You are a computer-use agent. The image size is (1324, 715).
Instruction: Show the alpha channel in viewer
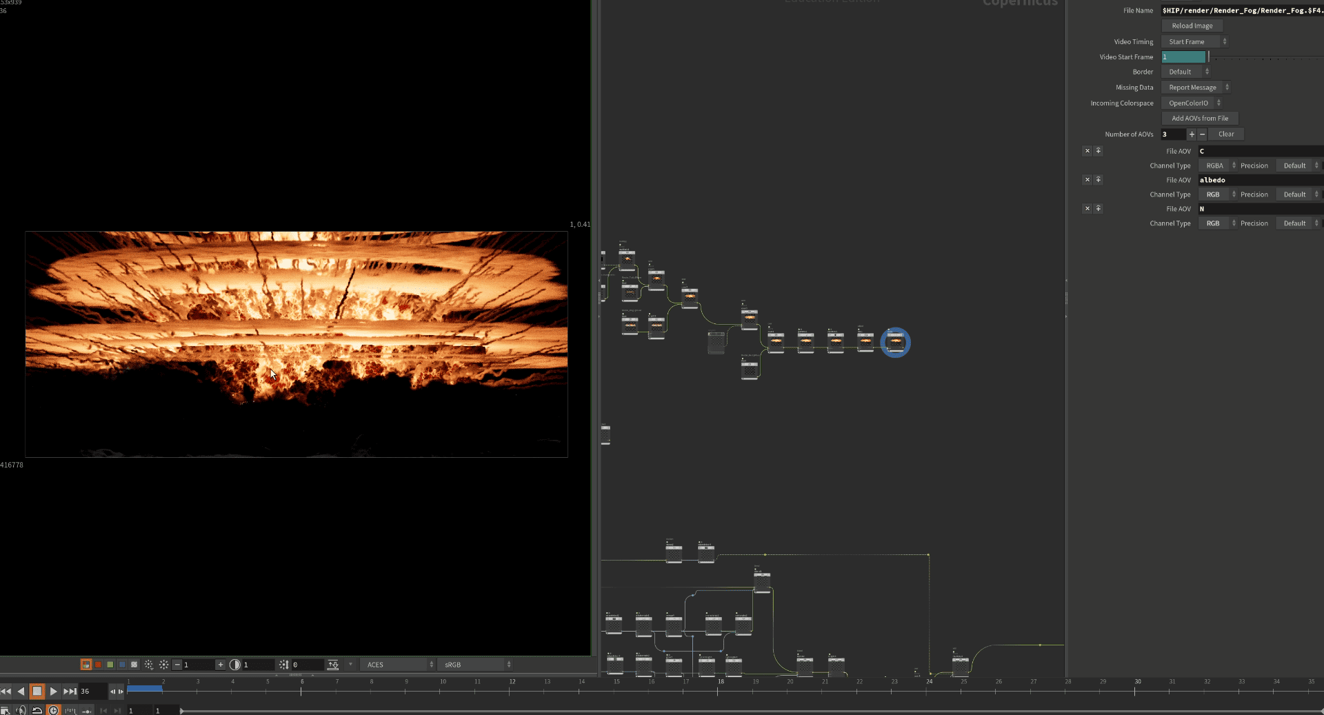pyautogui.click(x=134, y=665)
